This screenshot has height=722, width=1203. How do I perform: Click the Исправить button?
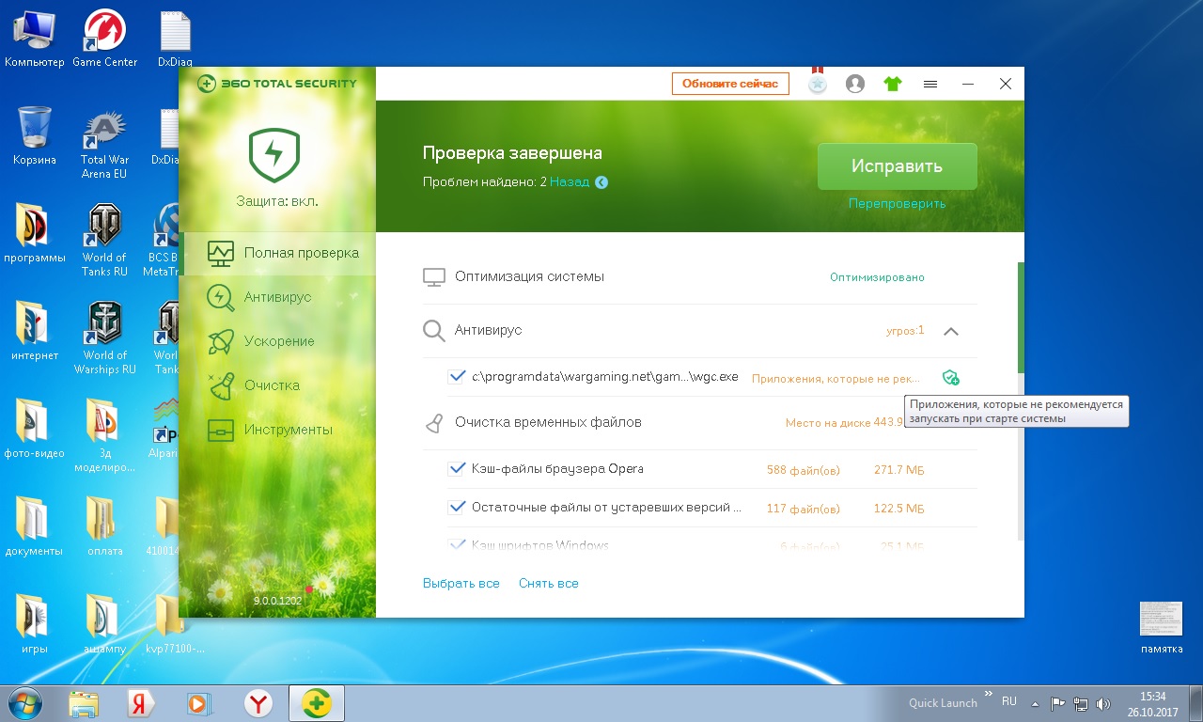click(x=897, y=166)
